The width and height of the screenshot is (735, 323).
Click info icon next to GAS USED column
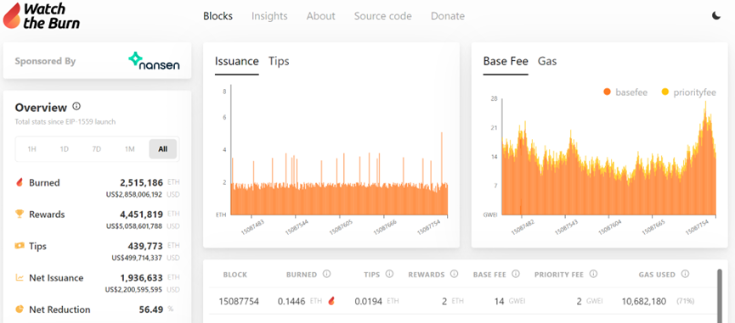click(685, 274)
